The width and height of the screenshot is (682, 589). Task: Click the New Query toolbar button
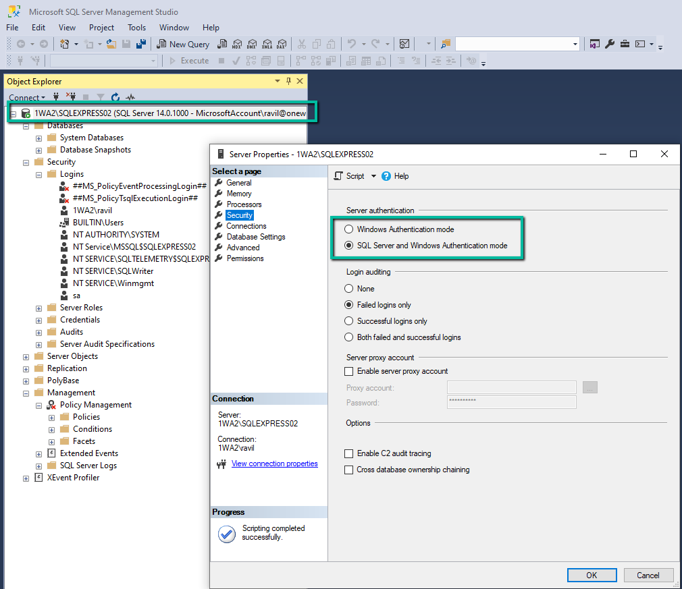184,44
